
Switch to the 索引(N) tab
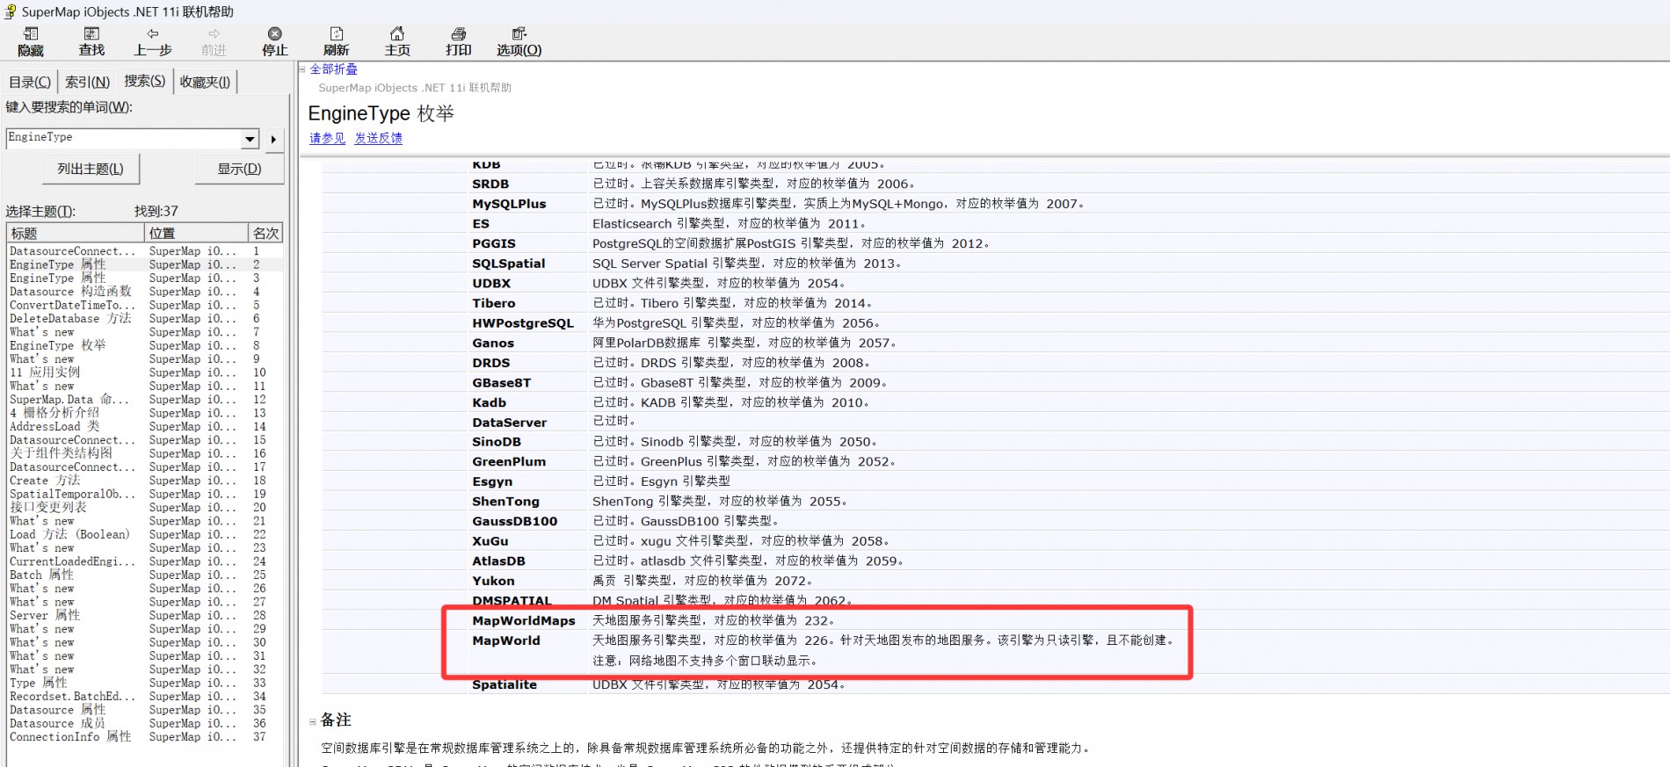tap(87, 82)
